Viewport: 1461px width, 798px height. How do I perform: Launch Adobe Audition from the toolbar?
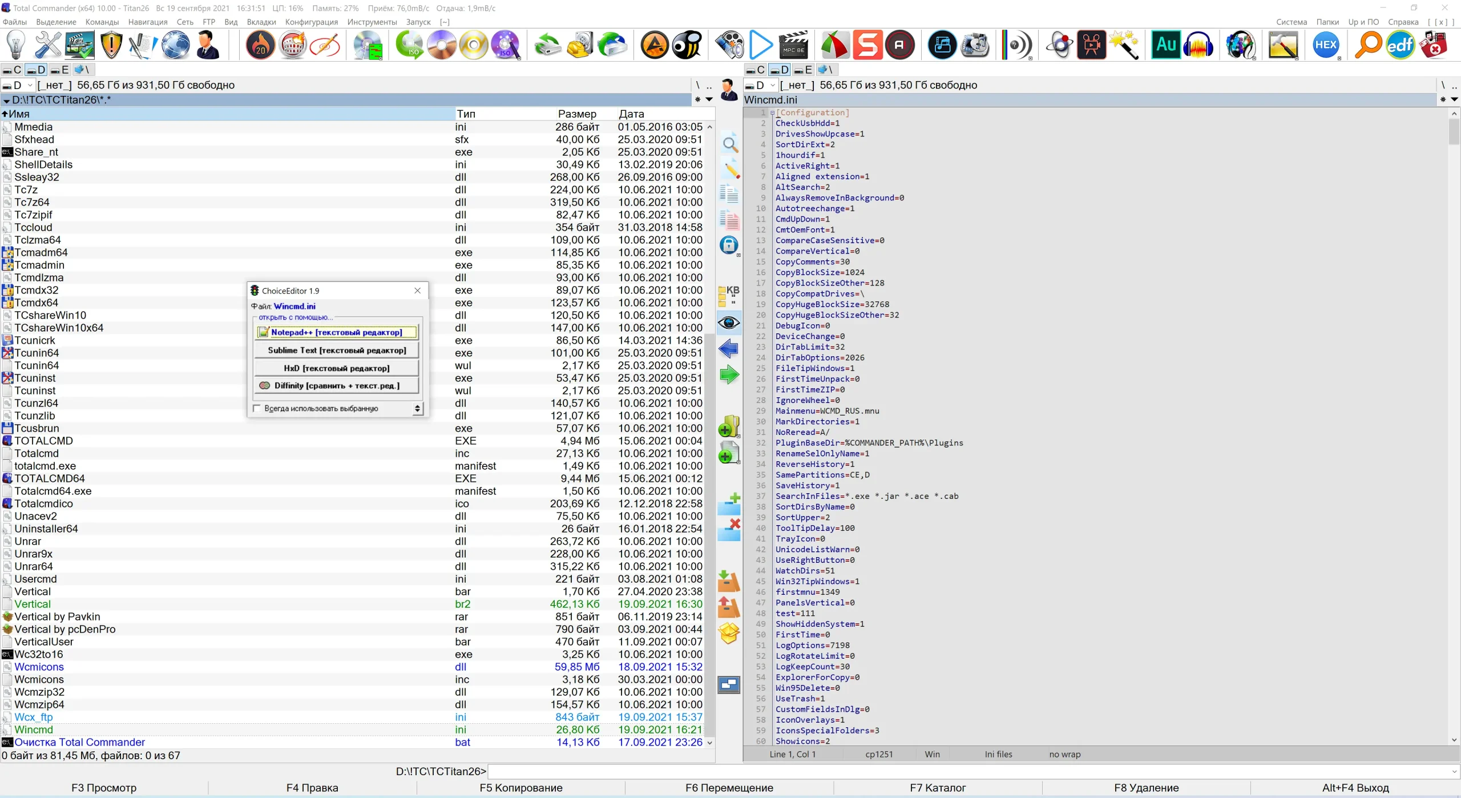pos(1165,45)
